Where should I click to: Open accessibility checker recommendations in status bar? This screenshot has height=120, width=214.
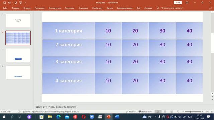[x=56, y=112]
